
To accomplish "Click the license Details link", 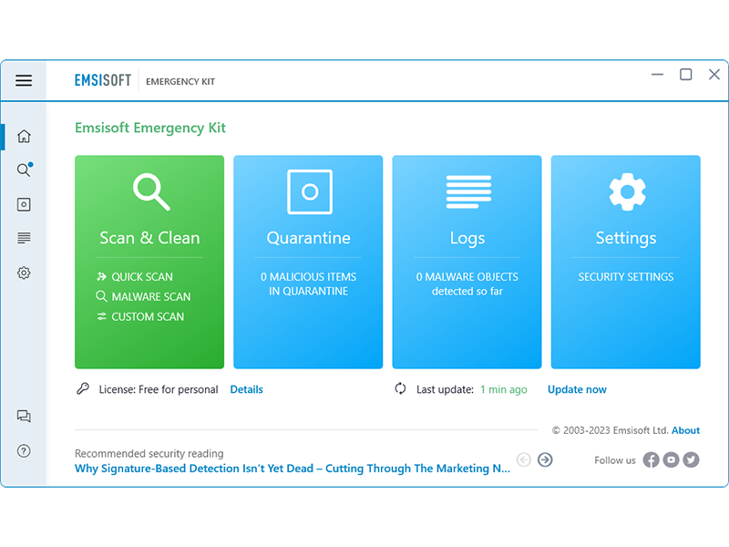I will [246, 389].
